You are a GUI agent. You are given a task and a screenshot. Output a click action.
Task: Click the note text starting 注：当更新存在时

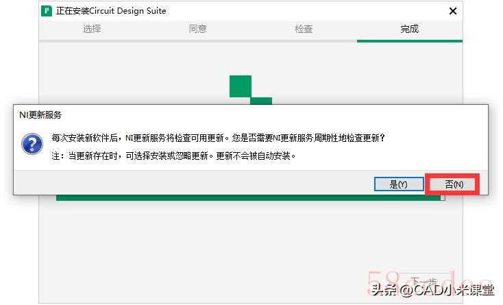pos(173,156)
